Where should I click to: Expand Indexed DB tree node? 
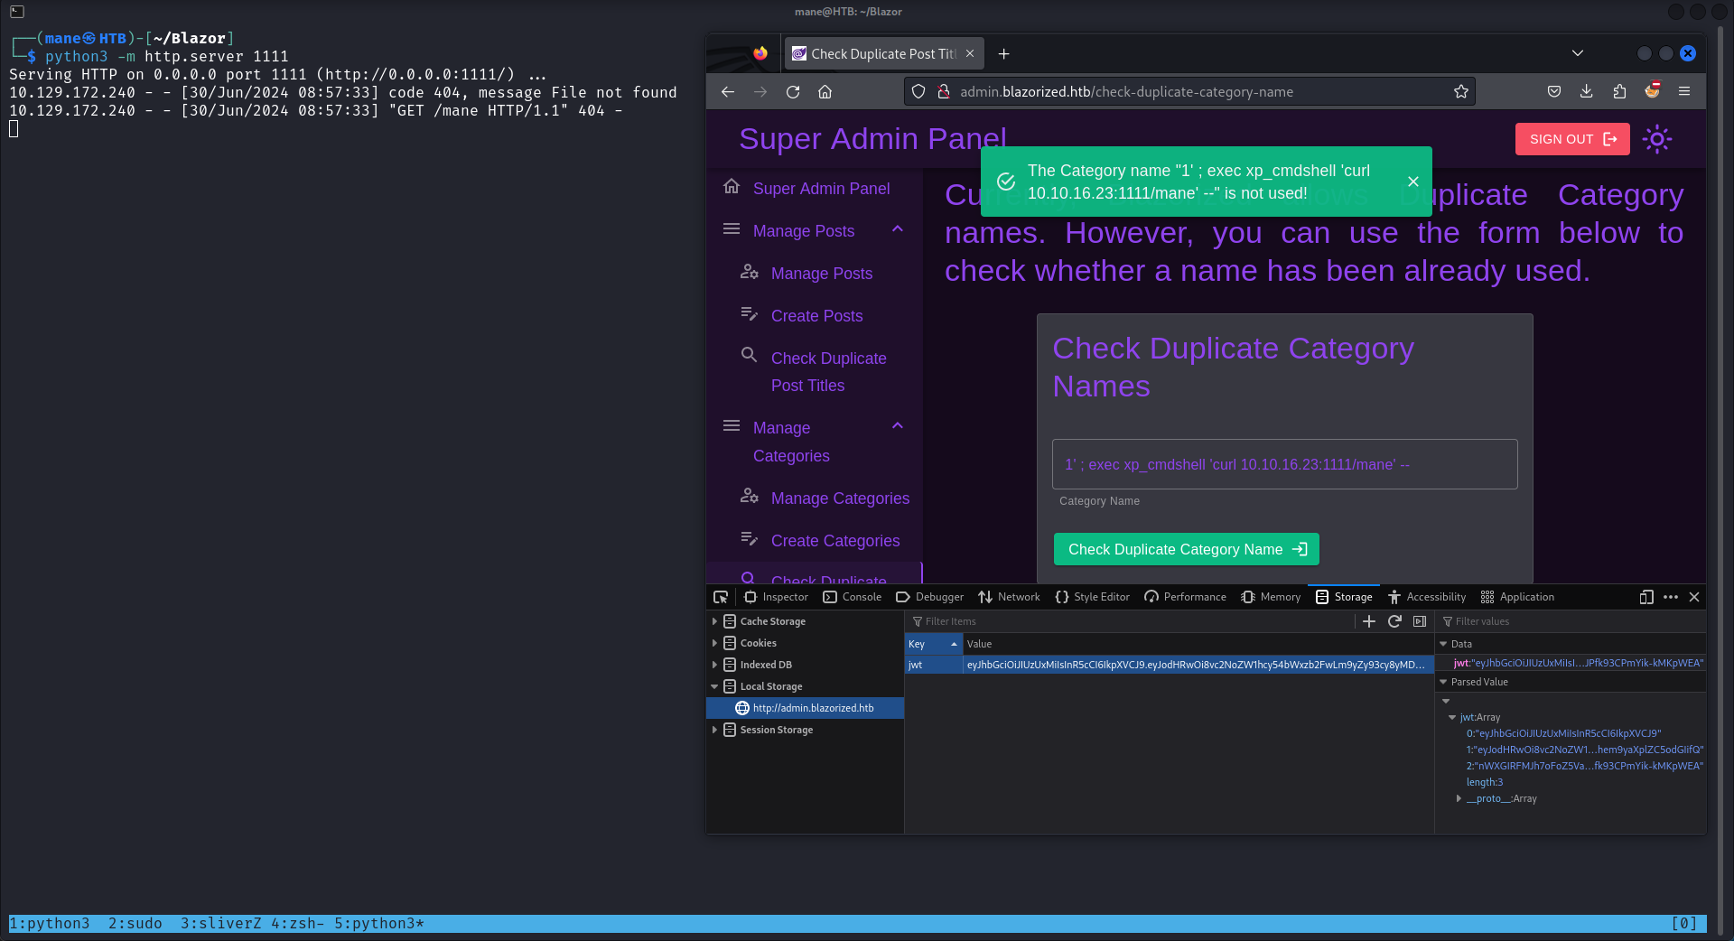(714, 665)
